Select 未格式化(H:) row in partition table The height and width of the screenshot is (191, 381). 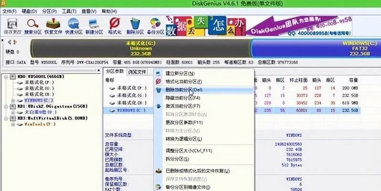(232, 103)
